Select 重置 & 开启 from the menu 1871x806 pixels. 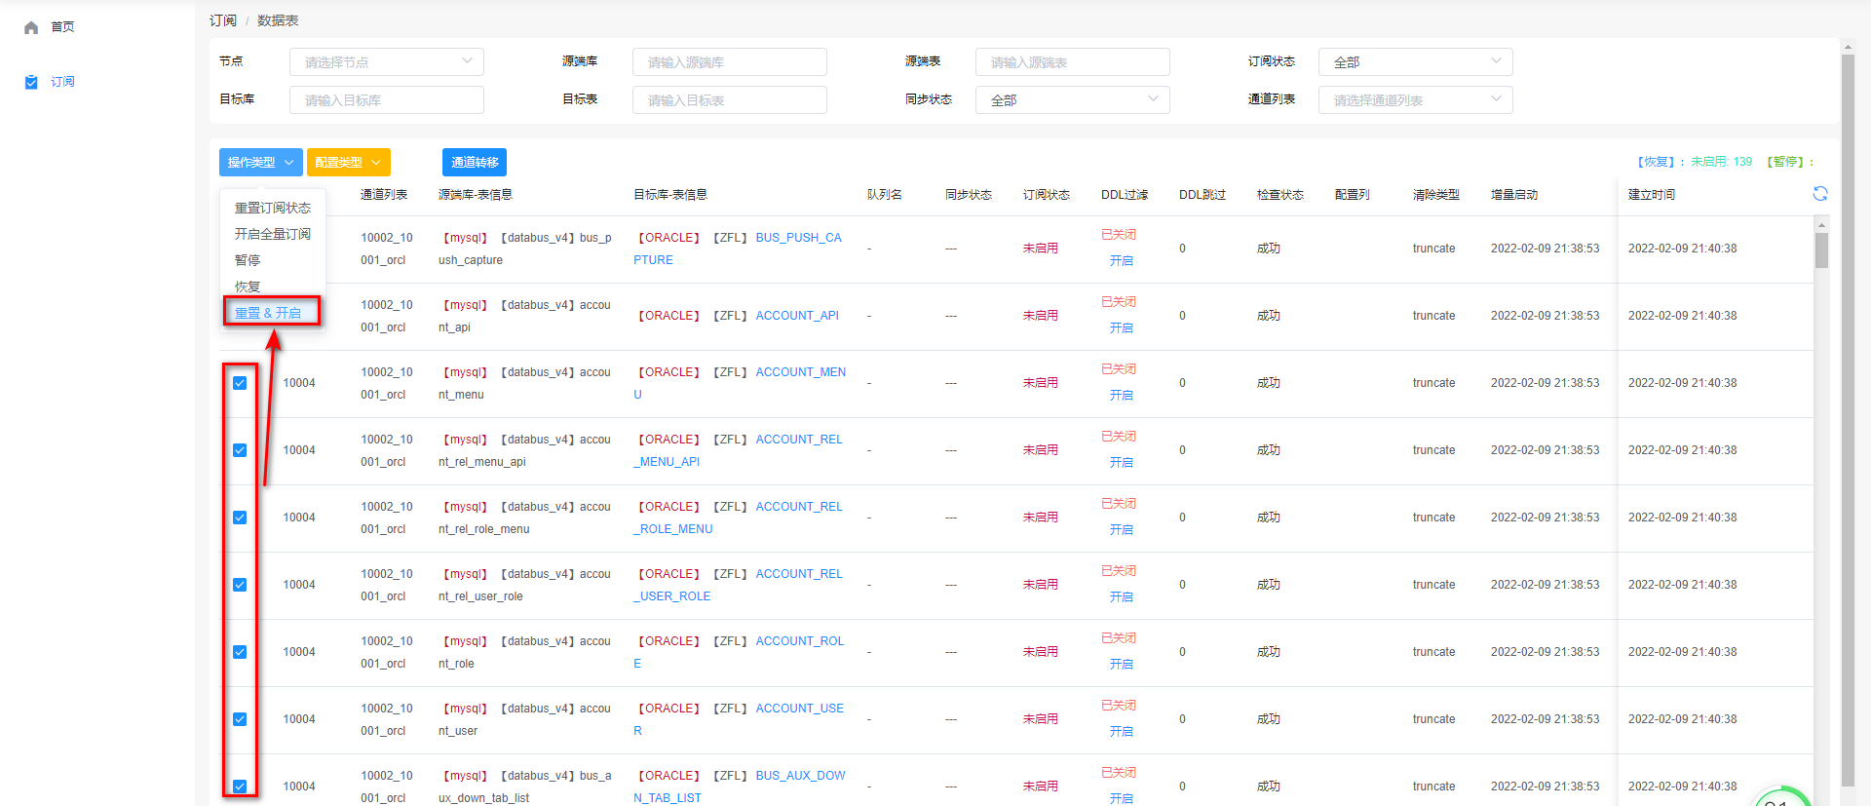pyautogui.click(x=268, y=313)
